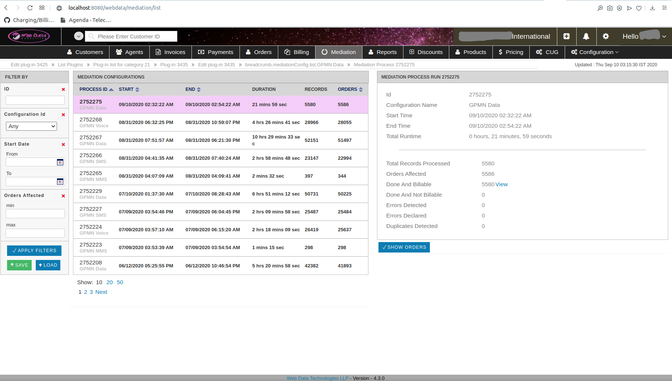
Task: Sort by Process ID column arrow
Action: (111, 89)
